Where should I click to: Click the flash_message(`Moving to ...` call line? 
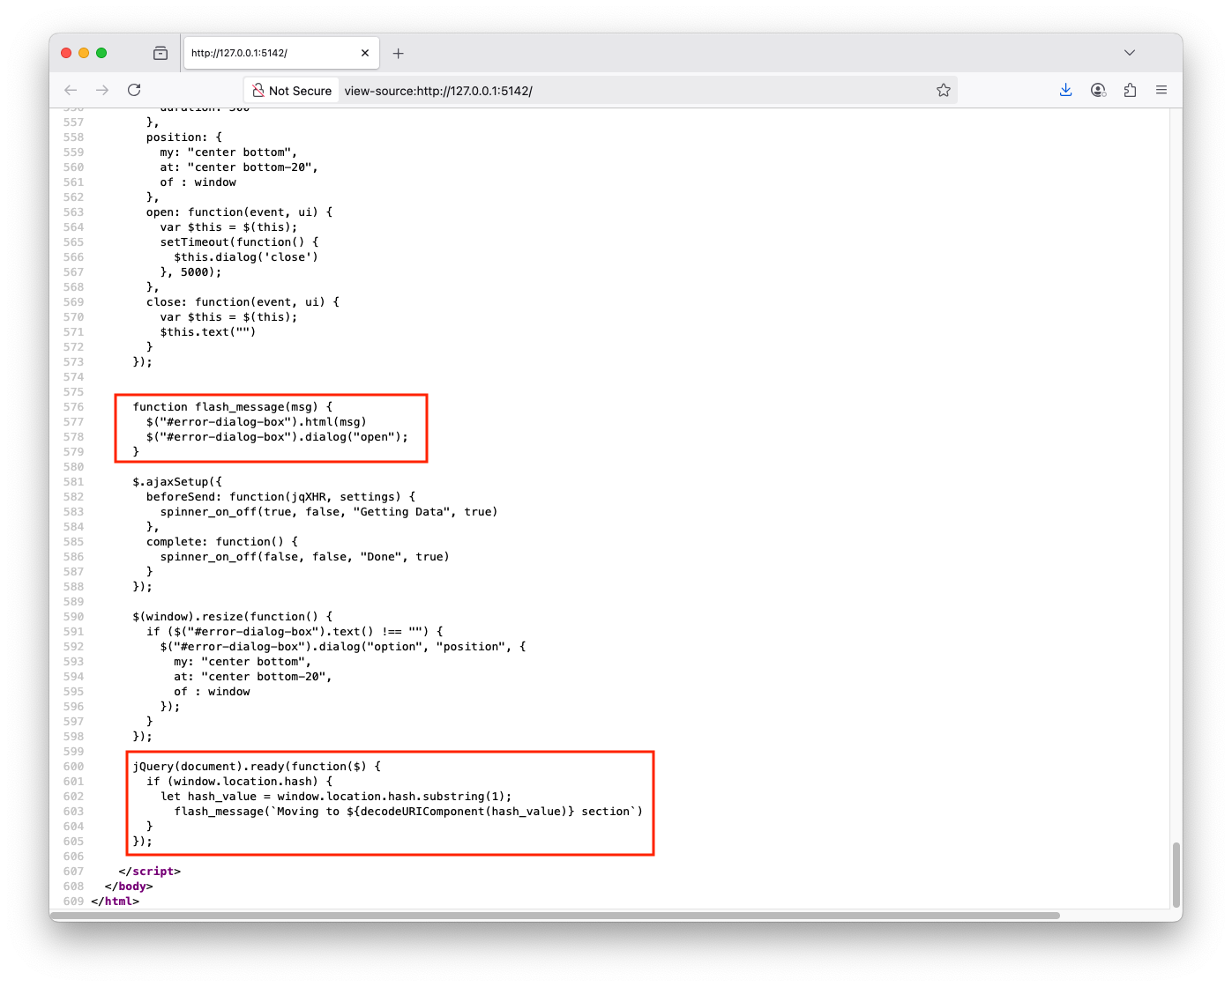coord(408,812)
